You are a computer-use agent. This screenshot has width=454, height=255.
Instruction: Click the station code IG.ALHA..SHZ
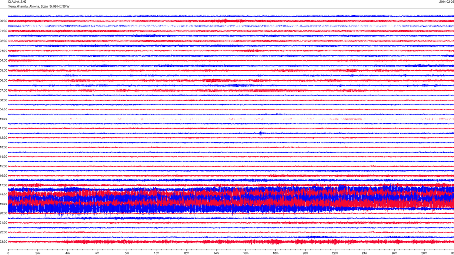click(x=17, y=2)
